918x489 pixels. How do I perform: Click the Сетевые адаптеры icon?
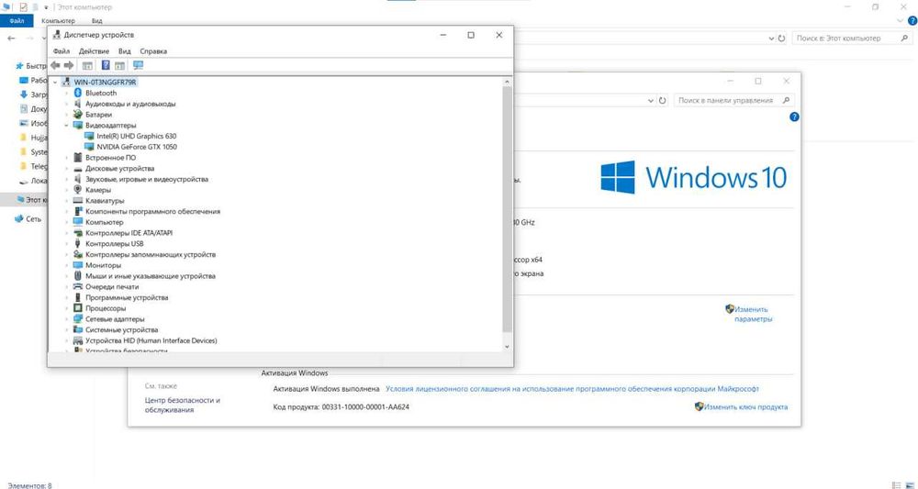[78, 318]
